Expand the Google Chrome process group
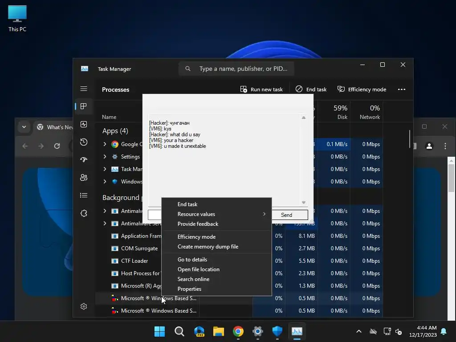The height and width of the screenshot is (342, 456). click(x=105, y=144)
